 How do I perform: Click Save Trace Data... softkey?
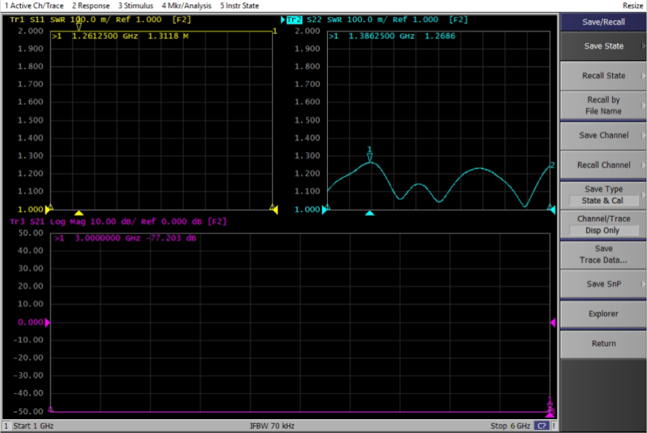(x=603, y=255)
